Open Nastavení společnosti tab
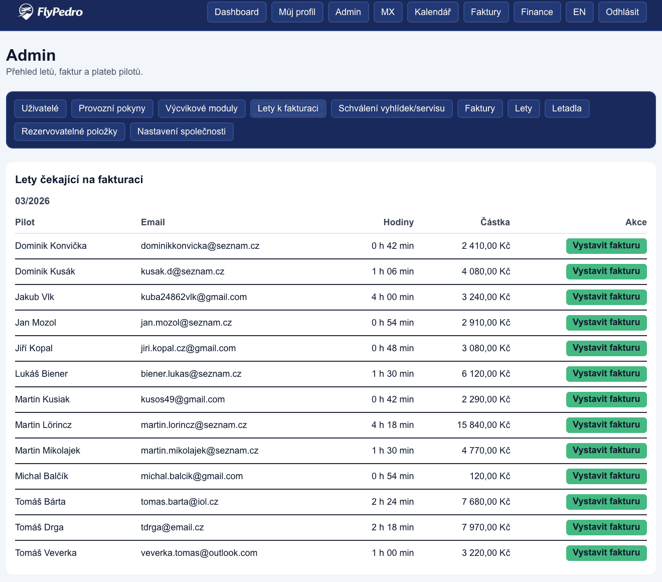The height and width of the screenshot is (582, 662). pos(182,131)
